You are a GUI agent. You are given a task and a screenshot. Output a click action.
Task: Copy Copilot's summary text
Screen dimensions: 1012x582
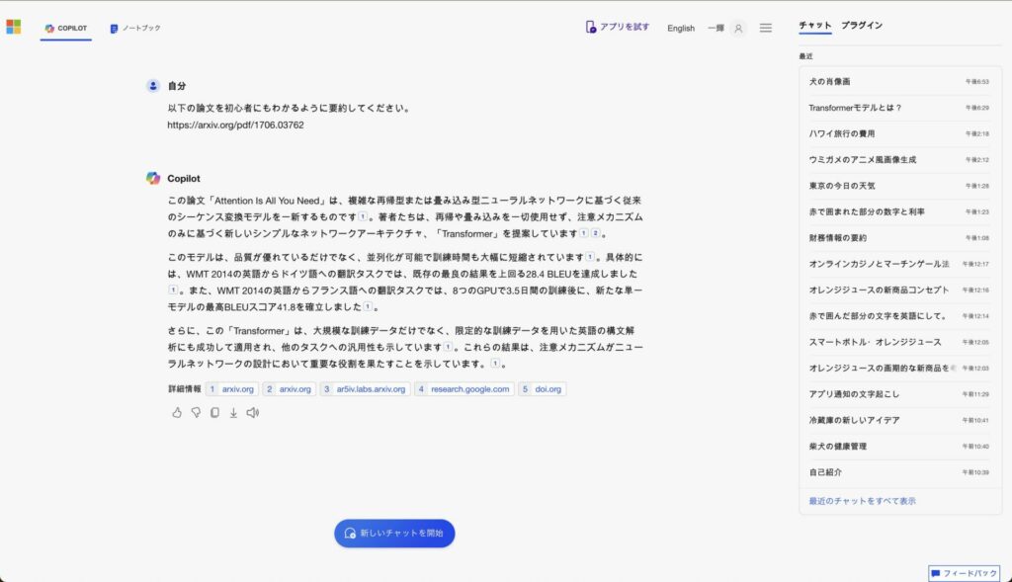[214, 413]
